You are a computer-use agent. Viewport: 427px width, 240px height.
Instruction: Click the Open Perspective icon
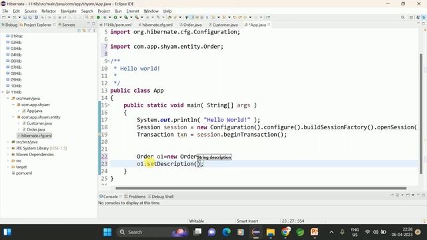coord(412,17)
